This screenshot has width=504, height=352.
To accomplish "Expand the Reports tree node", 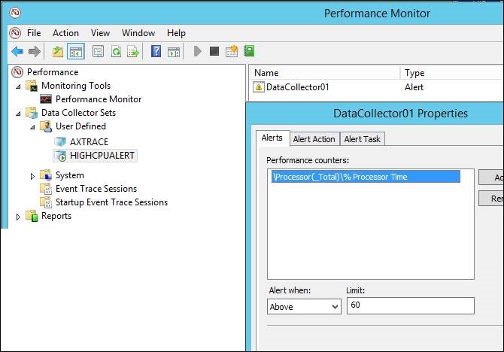I will point(18,217).
